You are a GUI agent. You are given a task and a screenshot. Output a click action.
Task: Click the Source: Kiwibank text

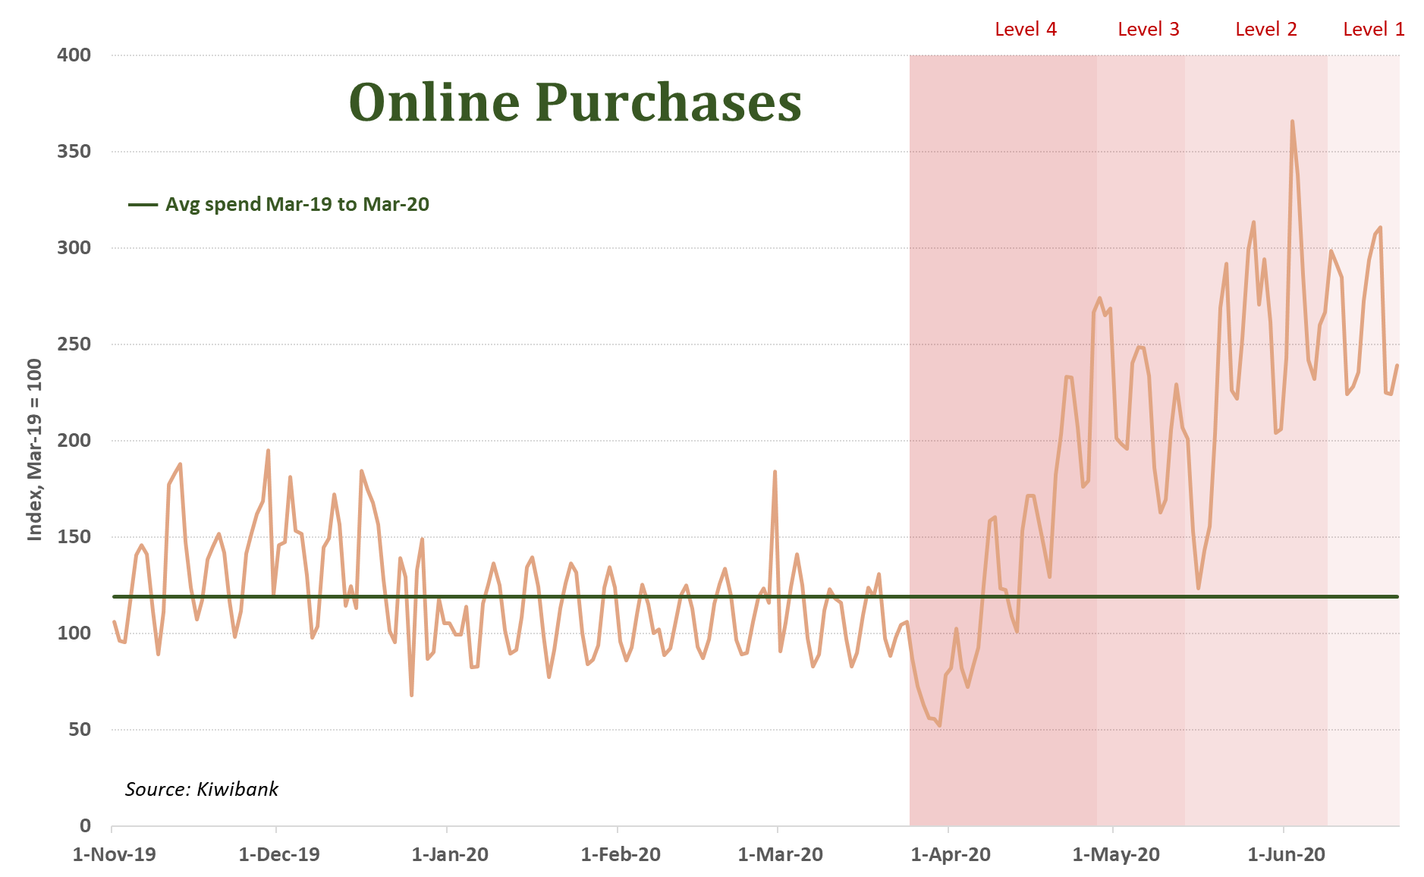tap(202, 790)
